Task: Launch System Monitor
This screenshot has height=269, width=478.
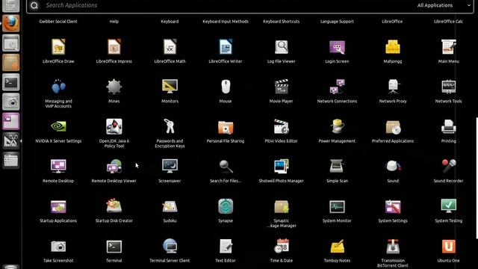Action: pyautogui.click(x=337, y=206)
